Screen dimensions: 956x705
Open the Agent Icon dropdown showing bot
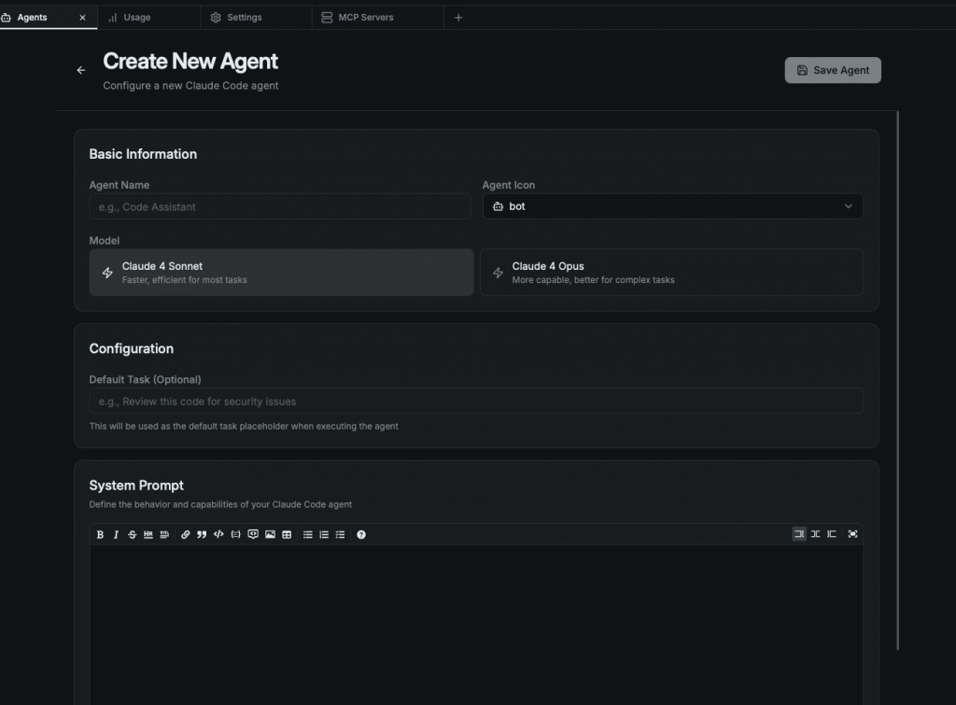pos(672,206)
